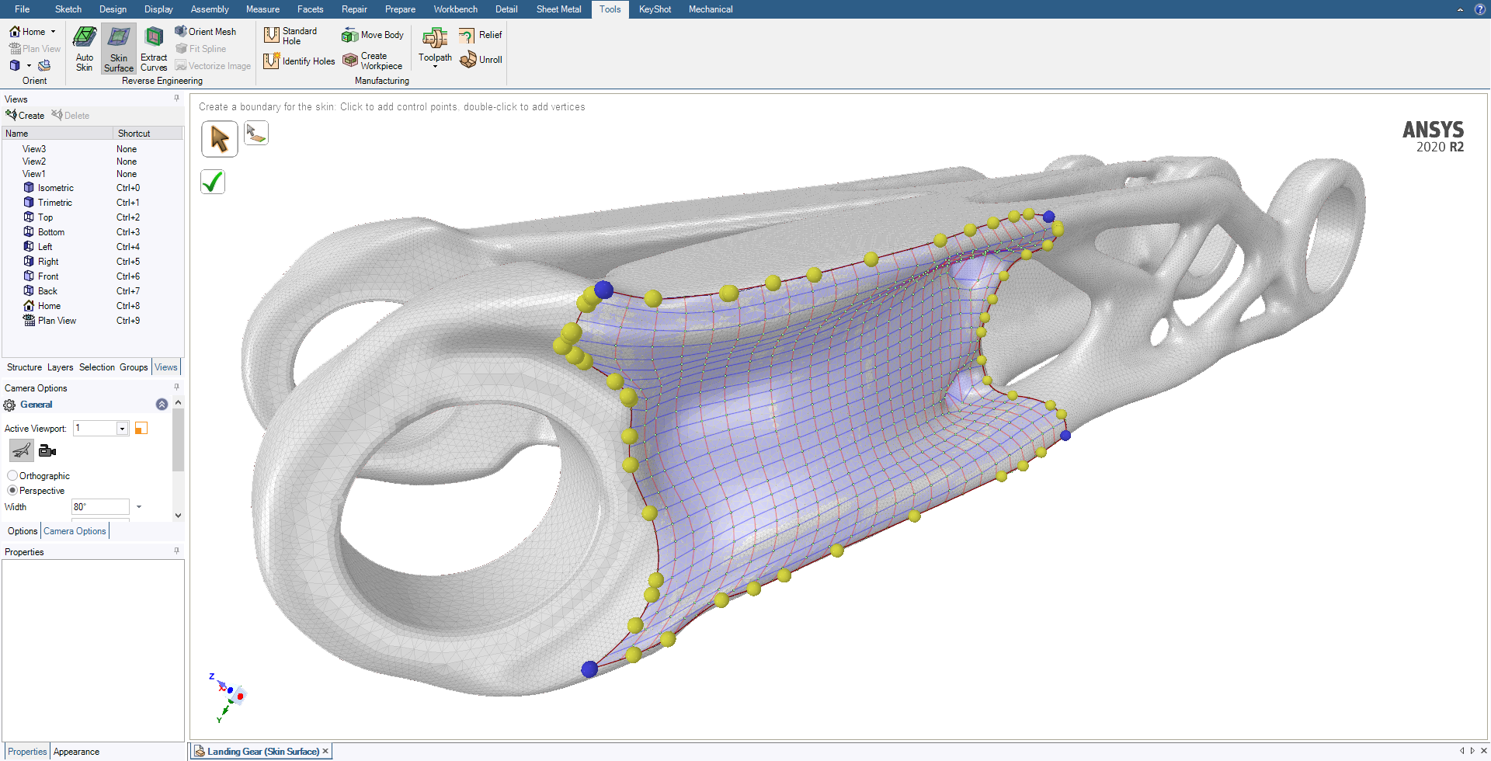
Task: Collapse the General camera options section
Action: coord(162,405)
